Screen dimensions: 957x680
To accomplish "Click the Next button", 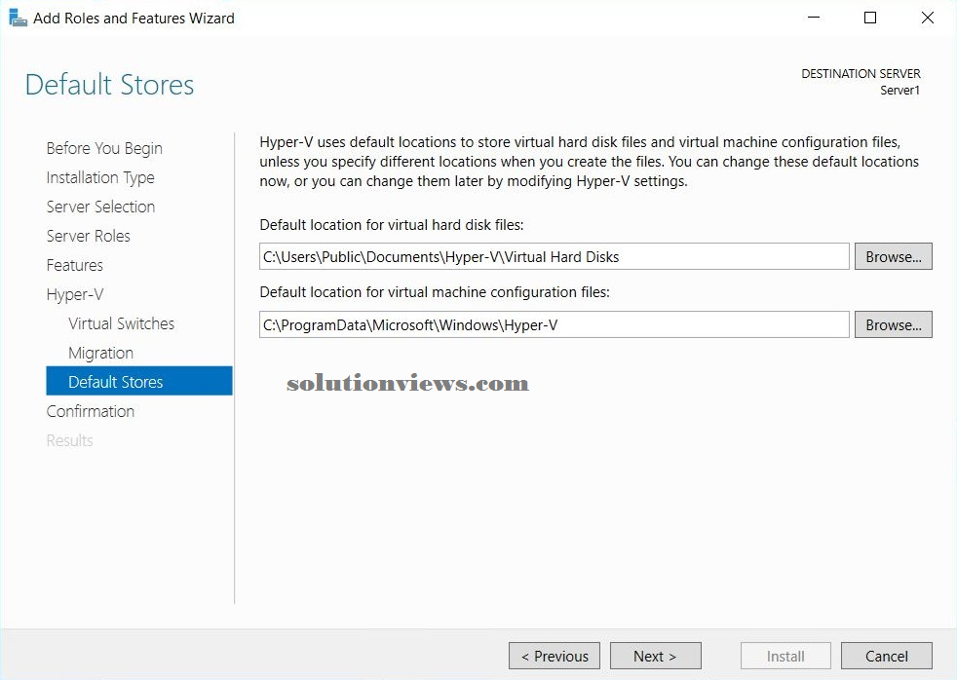I will (x=656, y=657).
